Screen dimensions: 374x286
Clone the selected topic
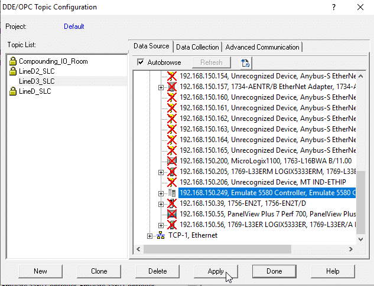pos(99,271)
